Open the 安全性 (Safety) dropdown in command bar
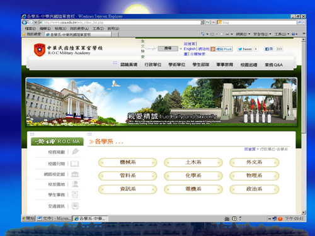This screenshot has width=315, height=236. pos(262,34)
